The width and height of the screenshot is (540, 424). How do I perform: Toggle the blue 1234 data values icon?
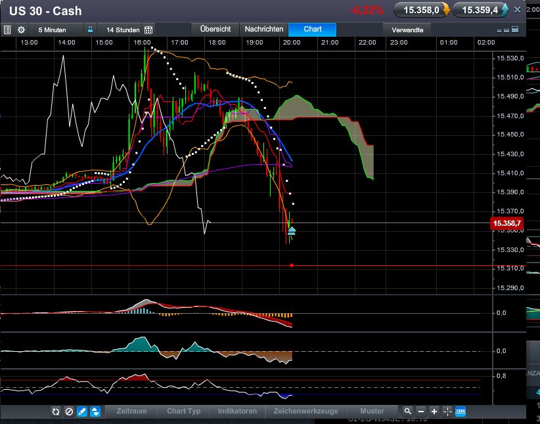(461, 412)
